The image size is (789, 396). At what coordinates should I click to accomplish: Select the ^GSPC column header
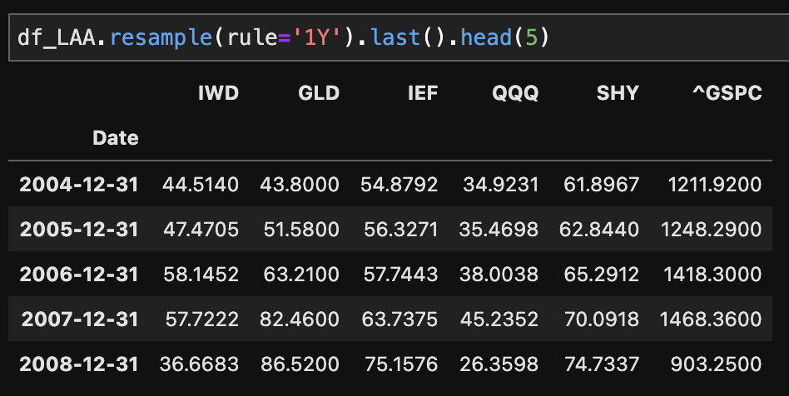727,93
